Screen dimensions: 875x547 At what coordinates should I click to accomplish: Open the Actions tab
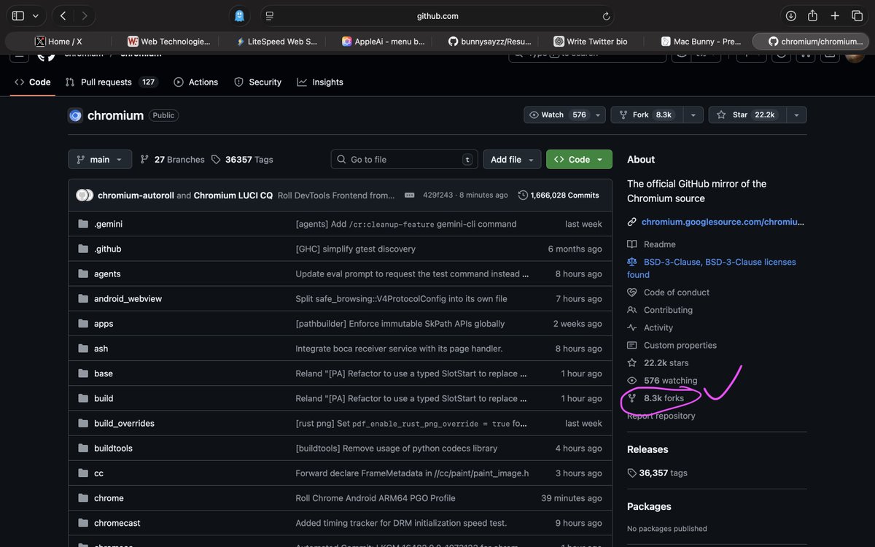point(196,82)
